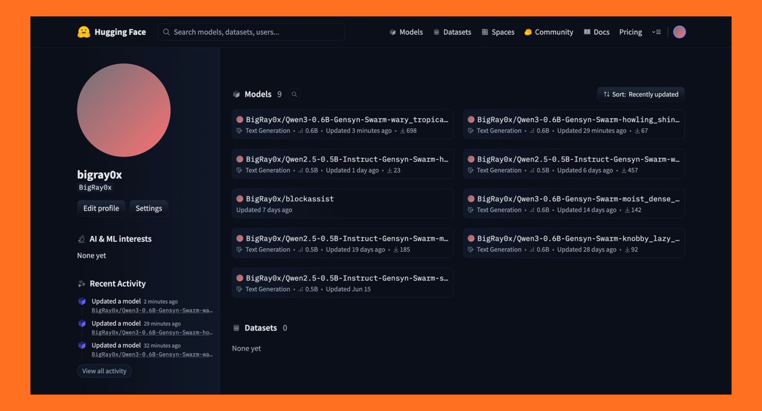The image size is (762, 411).
Task: Open the BigRay0x/blockassist model
Action: click(343, 204)
